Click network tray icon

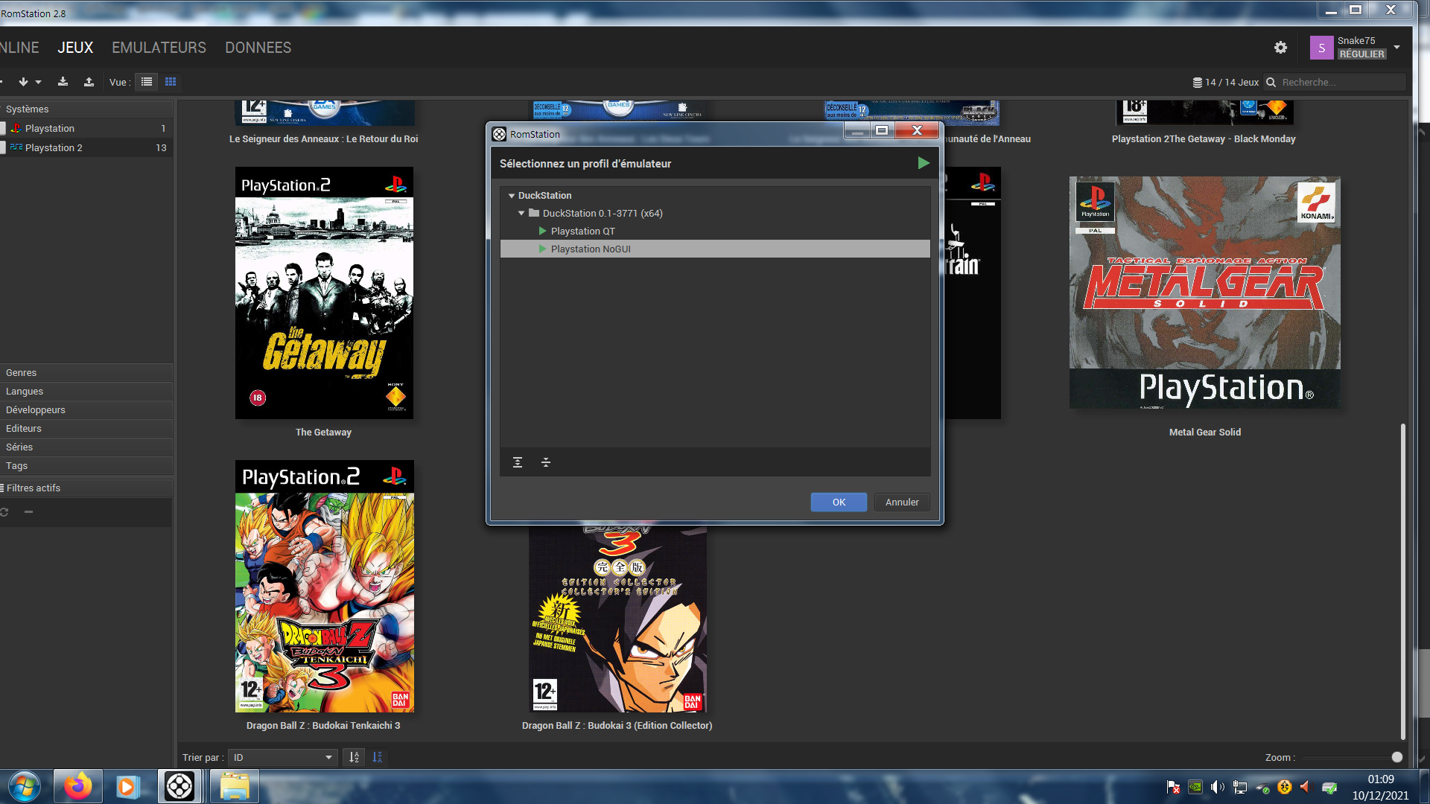pyautogui.click(x=1239, y=787)
